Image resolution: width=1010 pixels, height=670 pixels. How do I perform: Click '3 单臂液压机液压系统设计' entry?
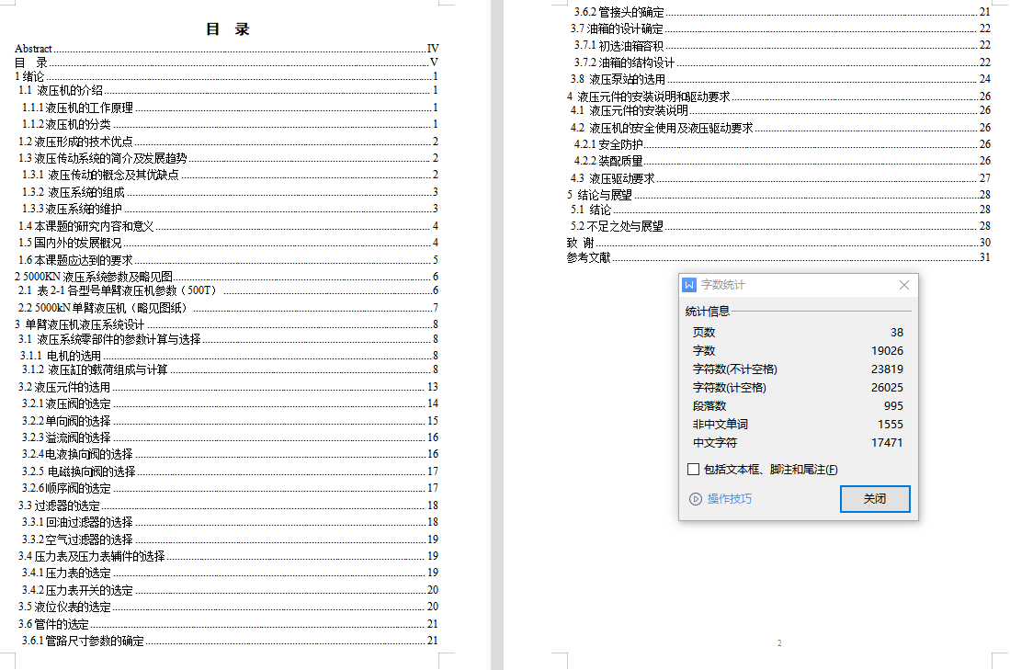tap(227, 324)
